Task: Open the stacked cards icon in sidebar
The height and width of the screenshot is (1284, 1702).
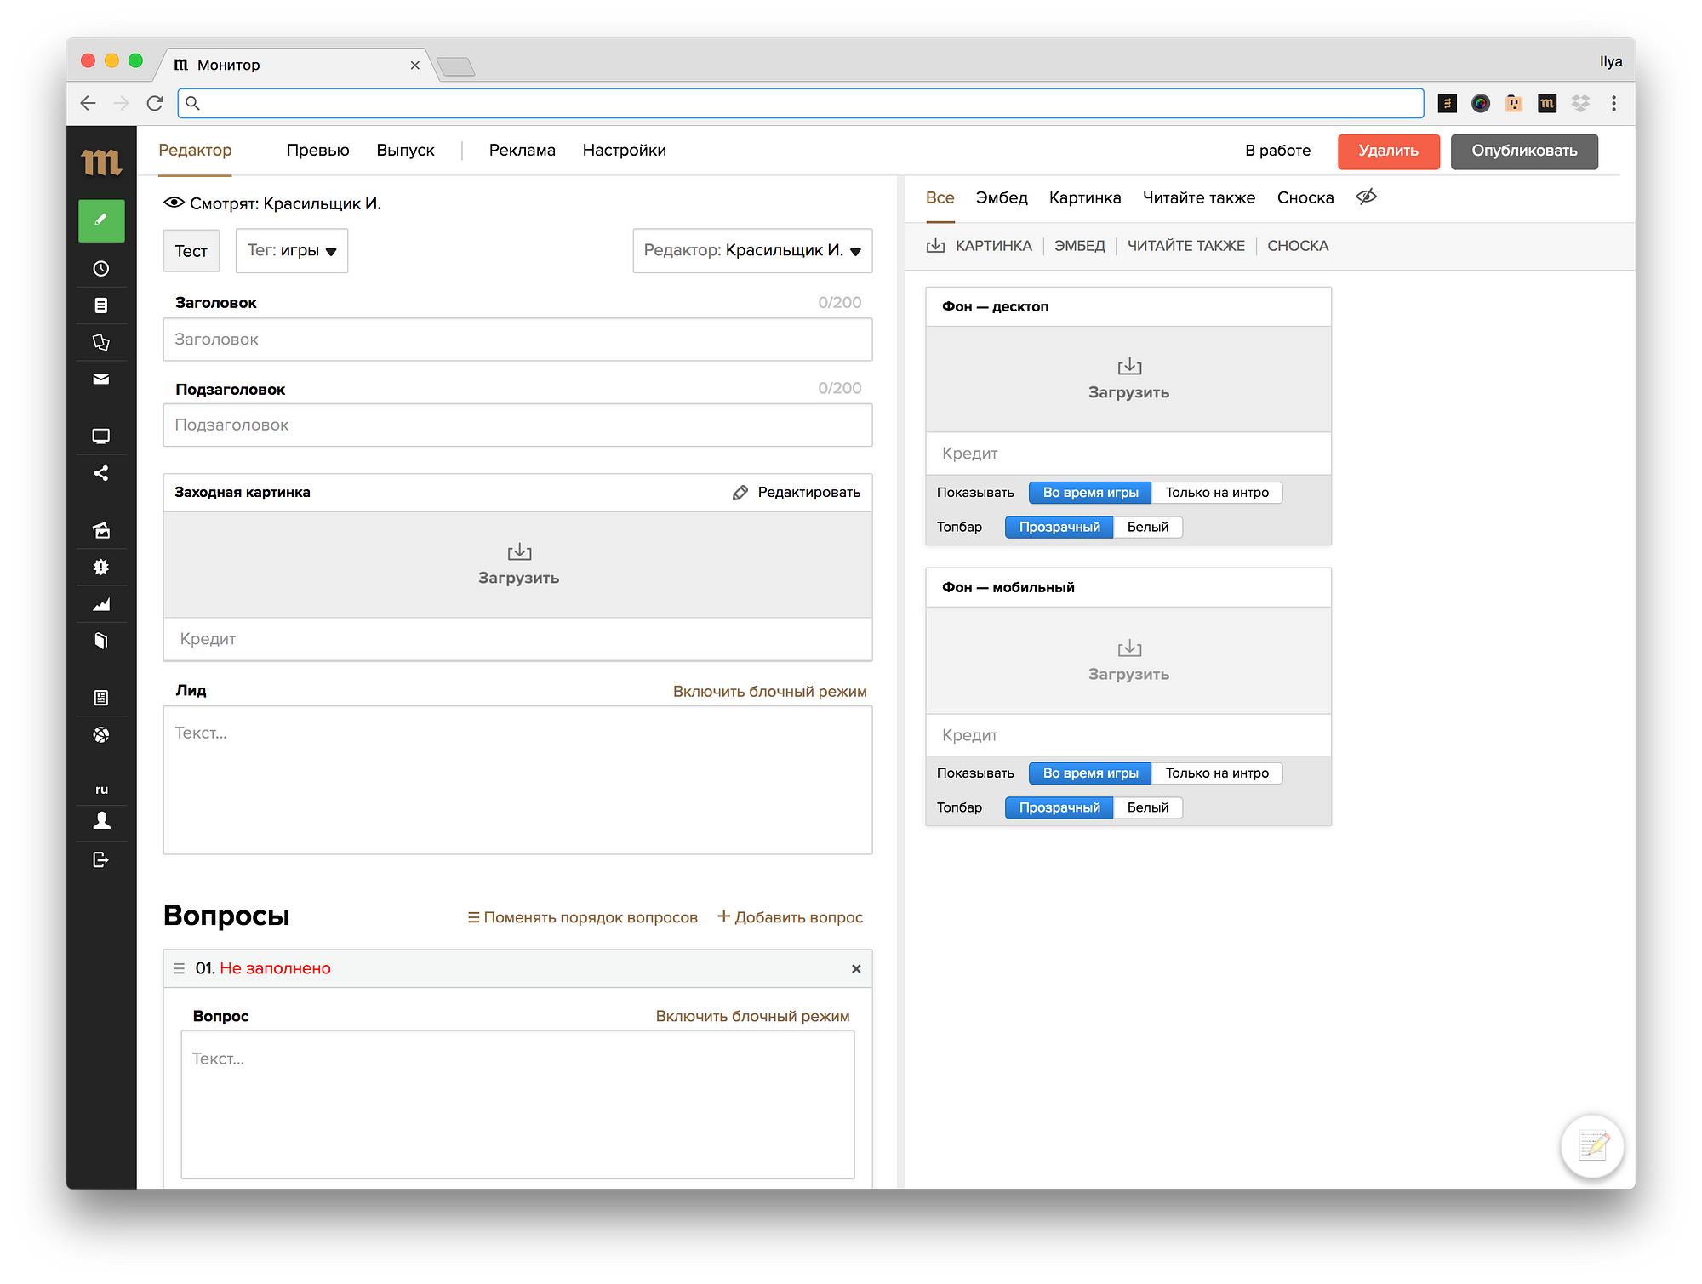Action: coord(101,342)
